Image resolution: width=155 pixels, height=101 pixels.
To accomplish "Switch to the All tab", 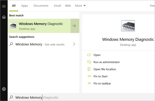I will click(14, 6).
